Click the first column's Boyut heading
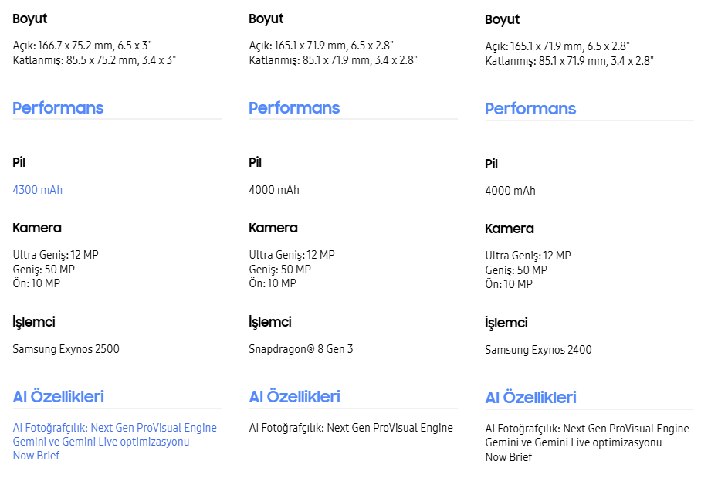The image size is (701, 495). pos(30,19)
